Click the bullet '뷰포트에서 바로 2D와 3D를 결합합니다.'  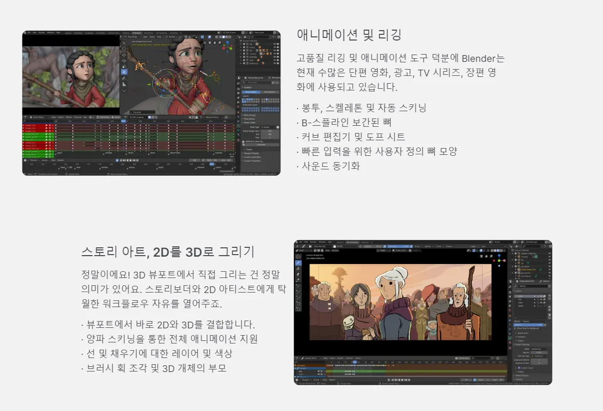[168, 324]
